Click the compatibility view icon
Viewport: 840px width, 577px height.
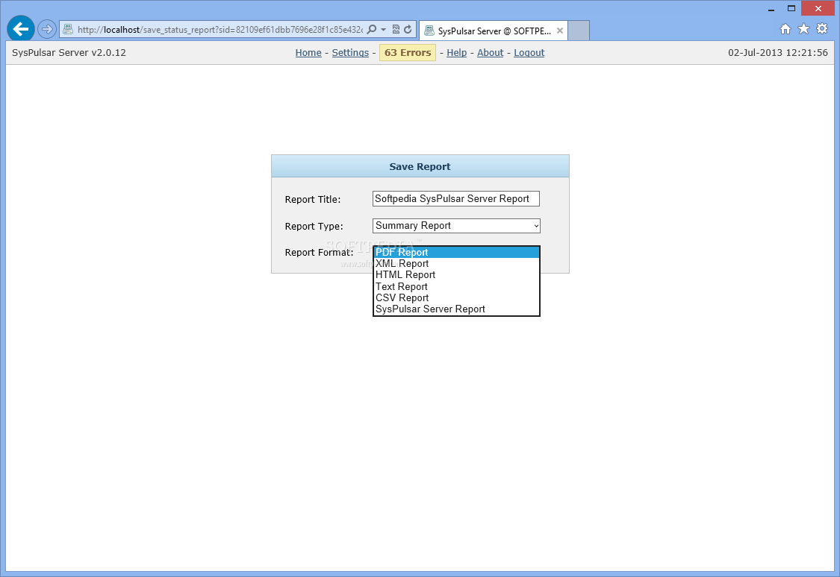click(x=396, y=29)
